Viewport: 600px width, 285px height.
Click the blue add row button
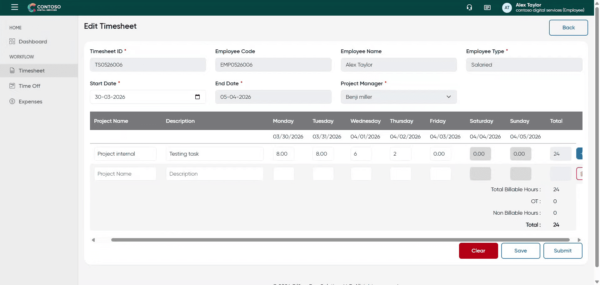pyautogui.click(x=579, y=154)
